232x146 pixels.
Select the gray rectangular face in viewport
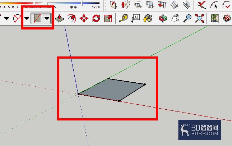(112, 90)
